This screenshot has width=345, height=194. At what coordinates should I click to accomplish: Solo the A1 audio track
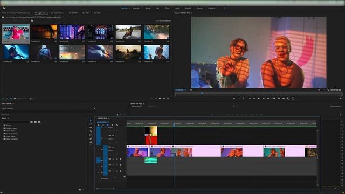[116, 159]
